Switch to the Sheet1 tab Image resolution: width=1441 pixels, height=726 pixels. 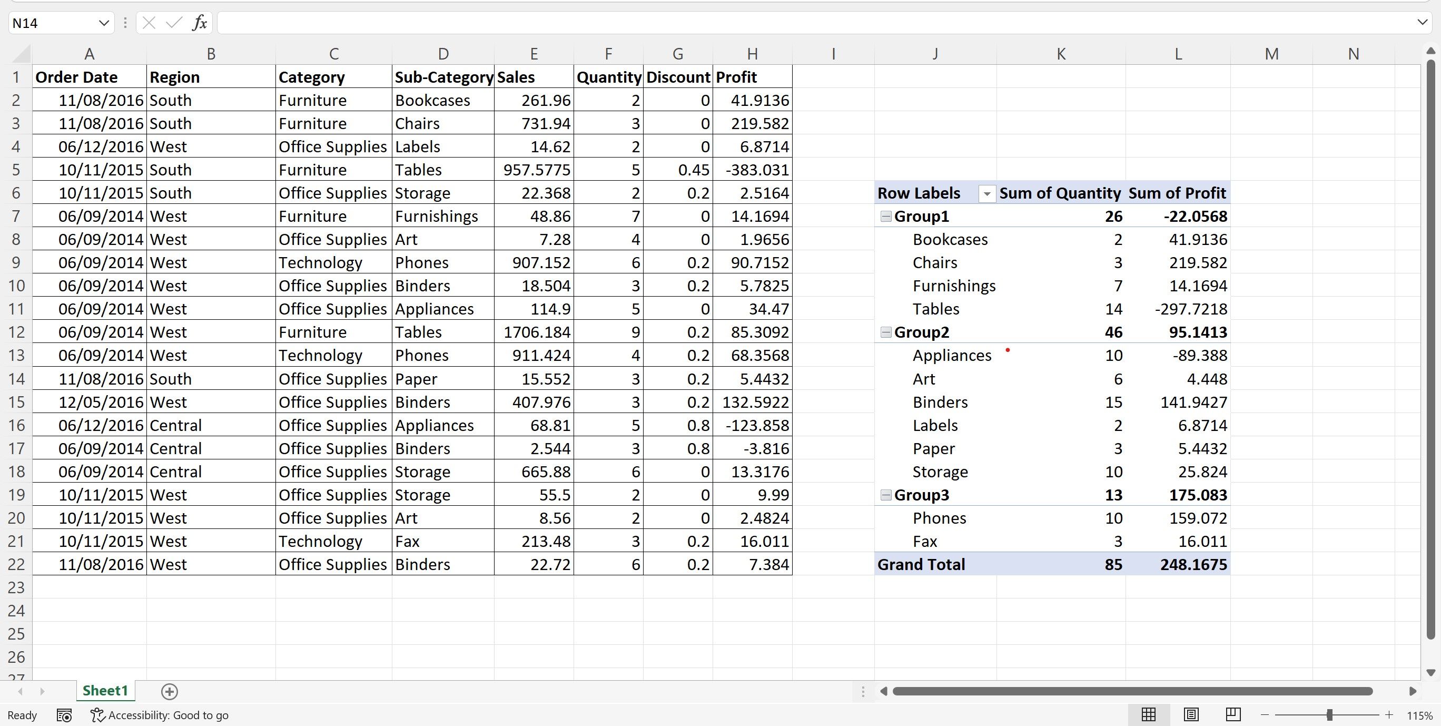(x=105, y=691)
